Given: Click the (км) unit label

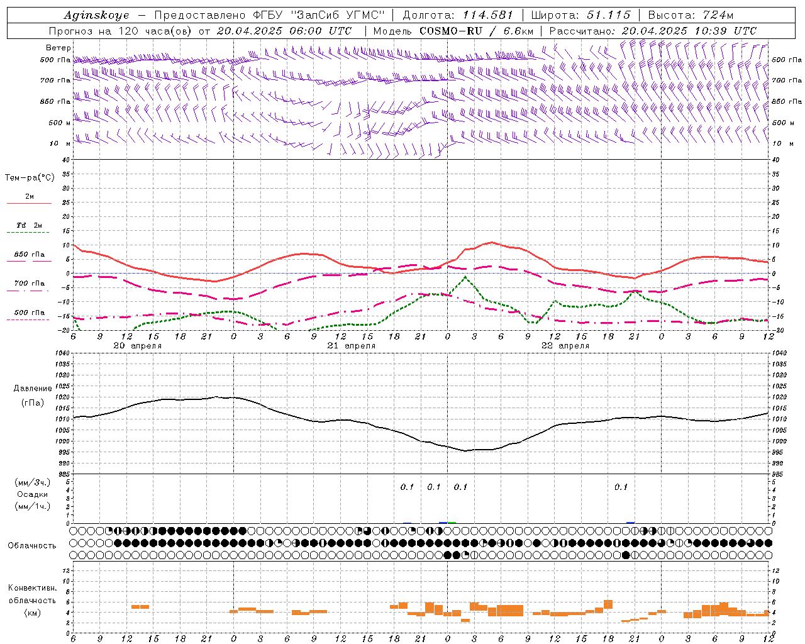Looking at the screenshot, I should point(32,613).
